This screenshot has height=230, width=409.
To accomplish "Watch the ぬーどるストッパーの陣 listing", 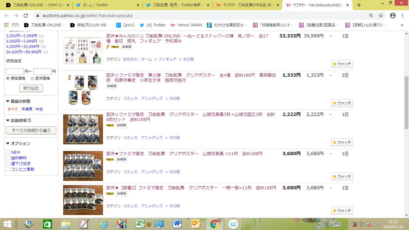I will pos(342,64).
